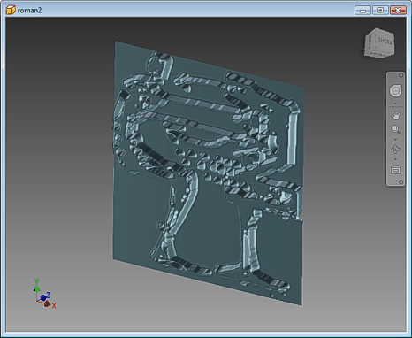Click the XYZ axis triad indicator
412x338 pixels.
[44, 294]
